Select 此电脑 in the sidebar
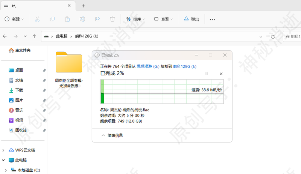The height and width of the screenshot is (174, 301). 18,160
